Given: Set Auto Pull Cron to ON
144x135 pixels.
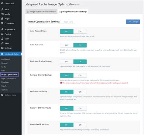Looking at the screenshot, I should click(80, 45).
